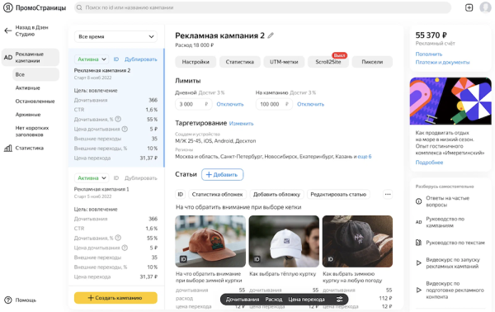The width and height of the screenshot is (495, 312).
Task: Click the play icon beside Видеокурс по запуску
Action: pos(418,263)
